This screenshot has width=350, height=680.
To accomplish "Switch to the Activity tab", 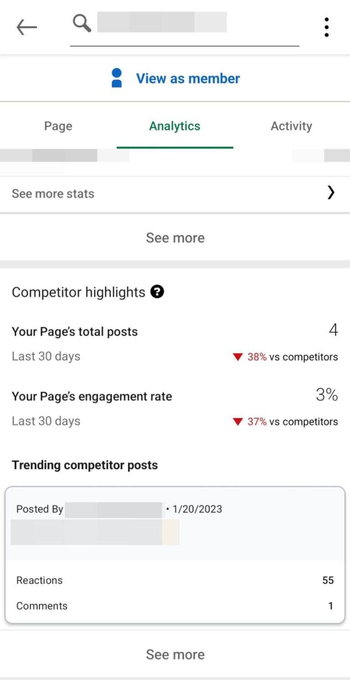I will [291, 126].
